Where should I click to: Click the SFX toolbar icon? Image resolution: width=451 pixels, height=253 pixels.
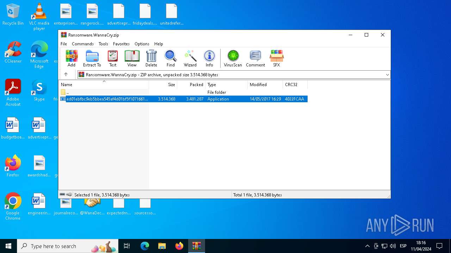(x=277, y=58)
